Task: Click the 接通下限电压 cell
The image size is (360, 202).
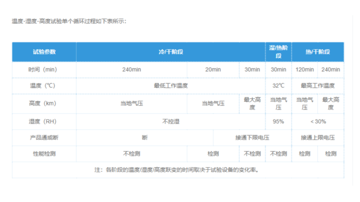Action: (252, 138)
